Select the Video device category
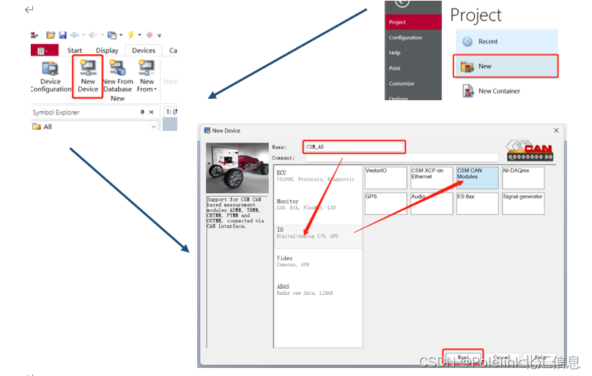Viewport: 592px width, 376px height. click(318, 261)
